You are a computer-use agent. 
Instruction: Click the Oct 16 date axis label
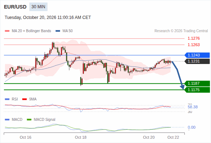[x=25, y=137]
